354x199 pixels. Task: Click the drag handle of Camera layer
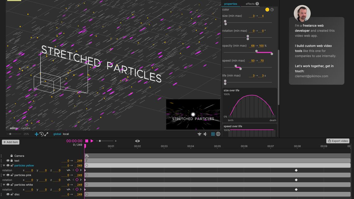tap(1, 156)
